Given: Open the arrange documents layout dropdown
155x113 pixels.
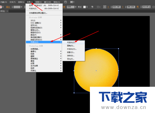Looking at the screenshot, I should (x=72, y=2).
